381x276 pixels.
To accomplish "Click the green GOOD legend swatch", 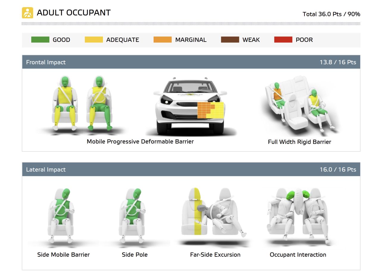I will 40,40.
